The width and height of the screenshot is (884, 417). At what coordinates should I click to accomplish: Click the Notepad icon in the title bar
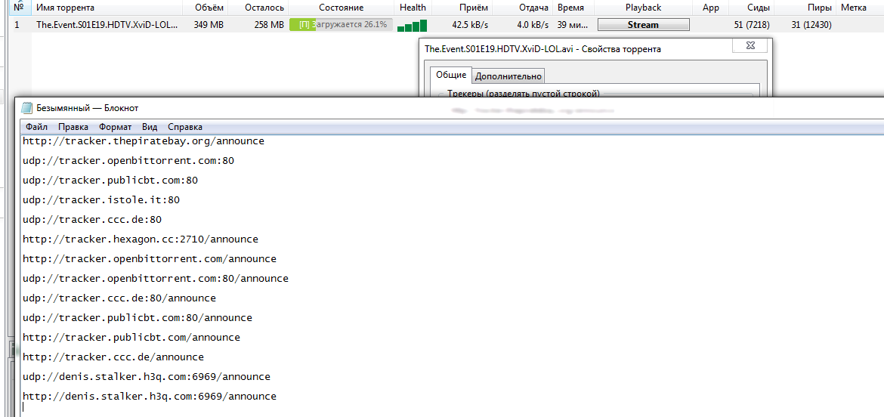[27, 108]
